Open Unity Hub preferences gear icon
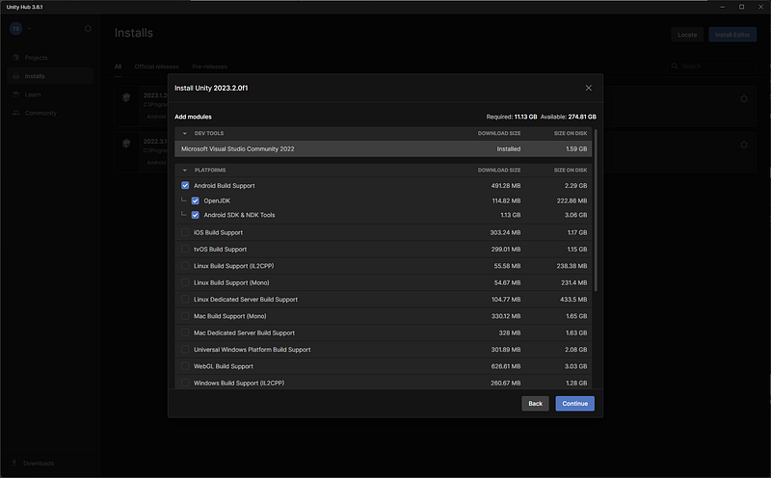The height and width of the screenshot is (478, 771). tap(88, 29)
